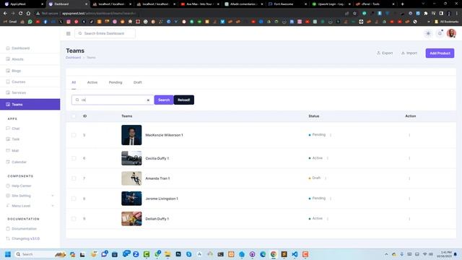Click the Search Entire Dashboard field
The width and height of the screenshot is (462, 260).
(105, 34)
